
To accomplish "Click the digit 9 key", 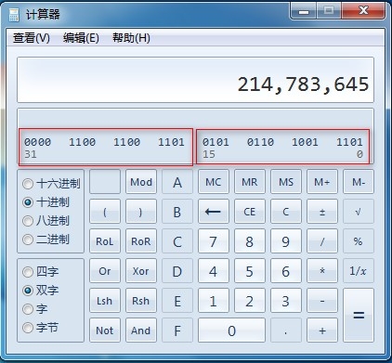I will point(286,241).
